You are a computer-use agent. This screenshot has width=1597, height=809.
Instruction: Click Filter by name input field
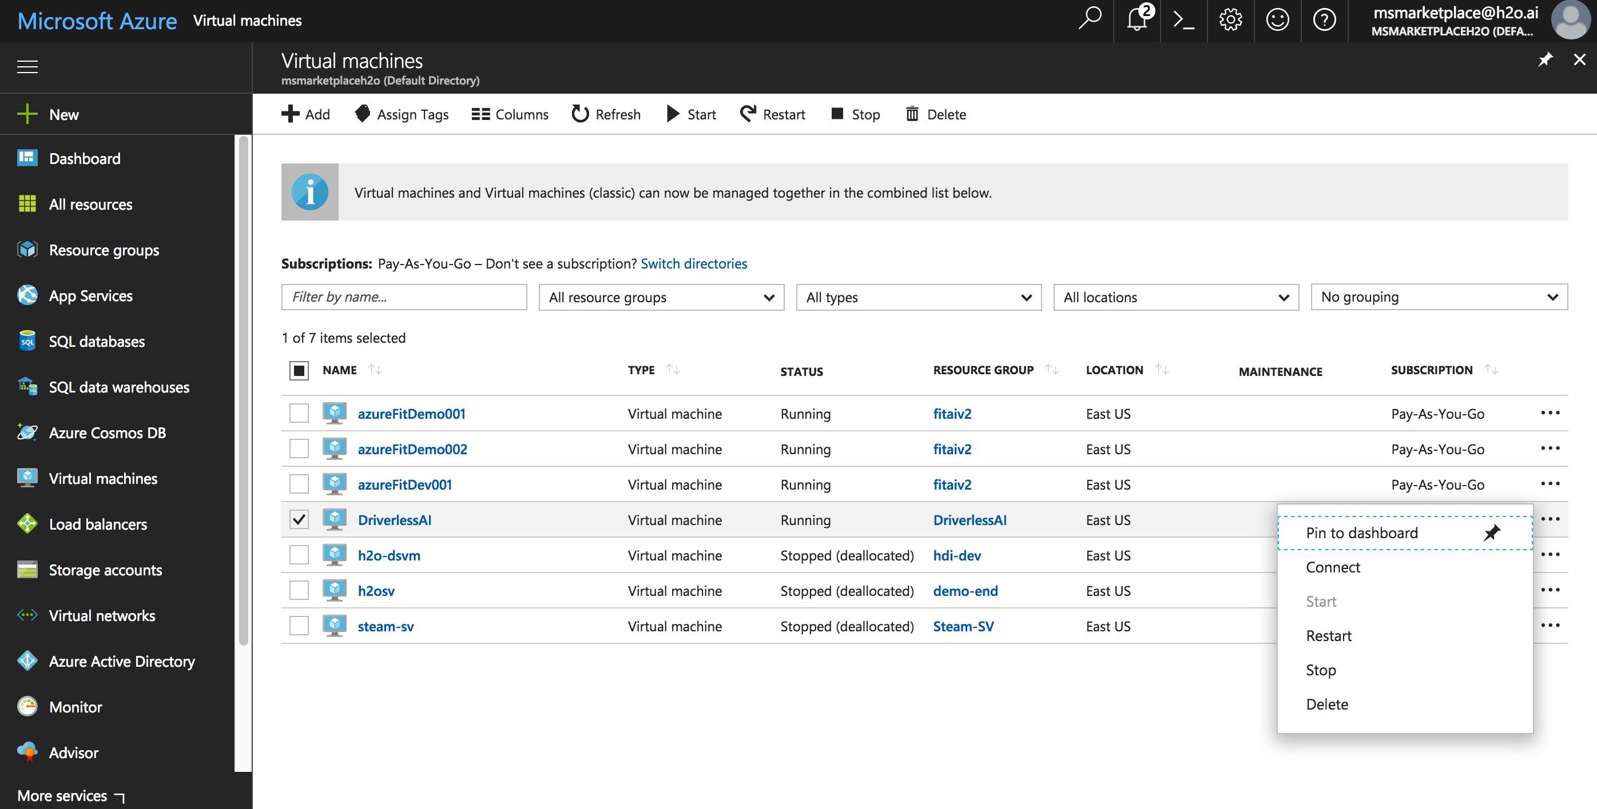click(x=405, y=297)
